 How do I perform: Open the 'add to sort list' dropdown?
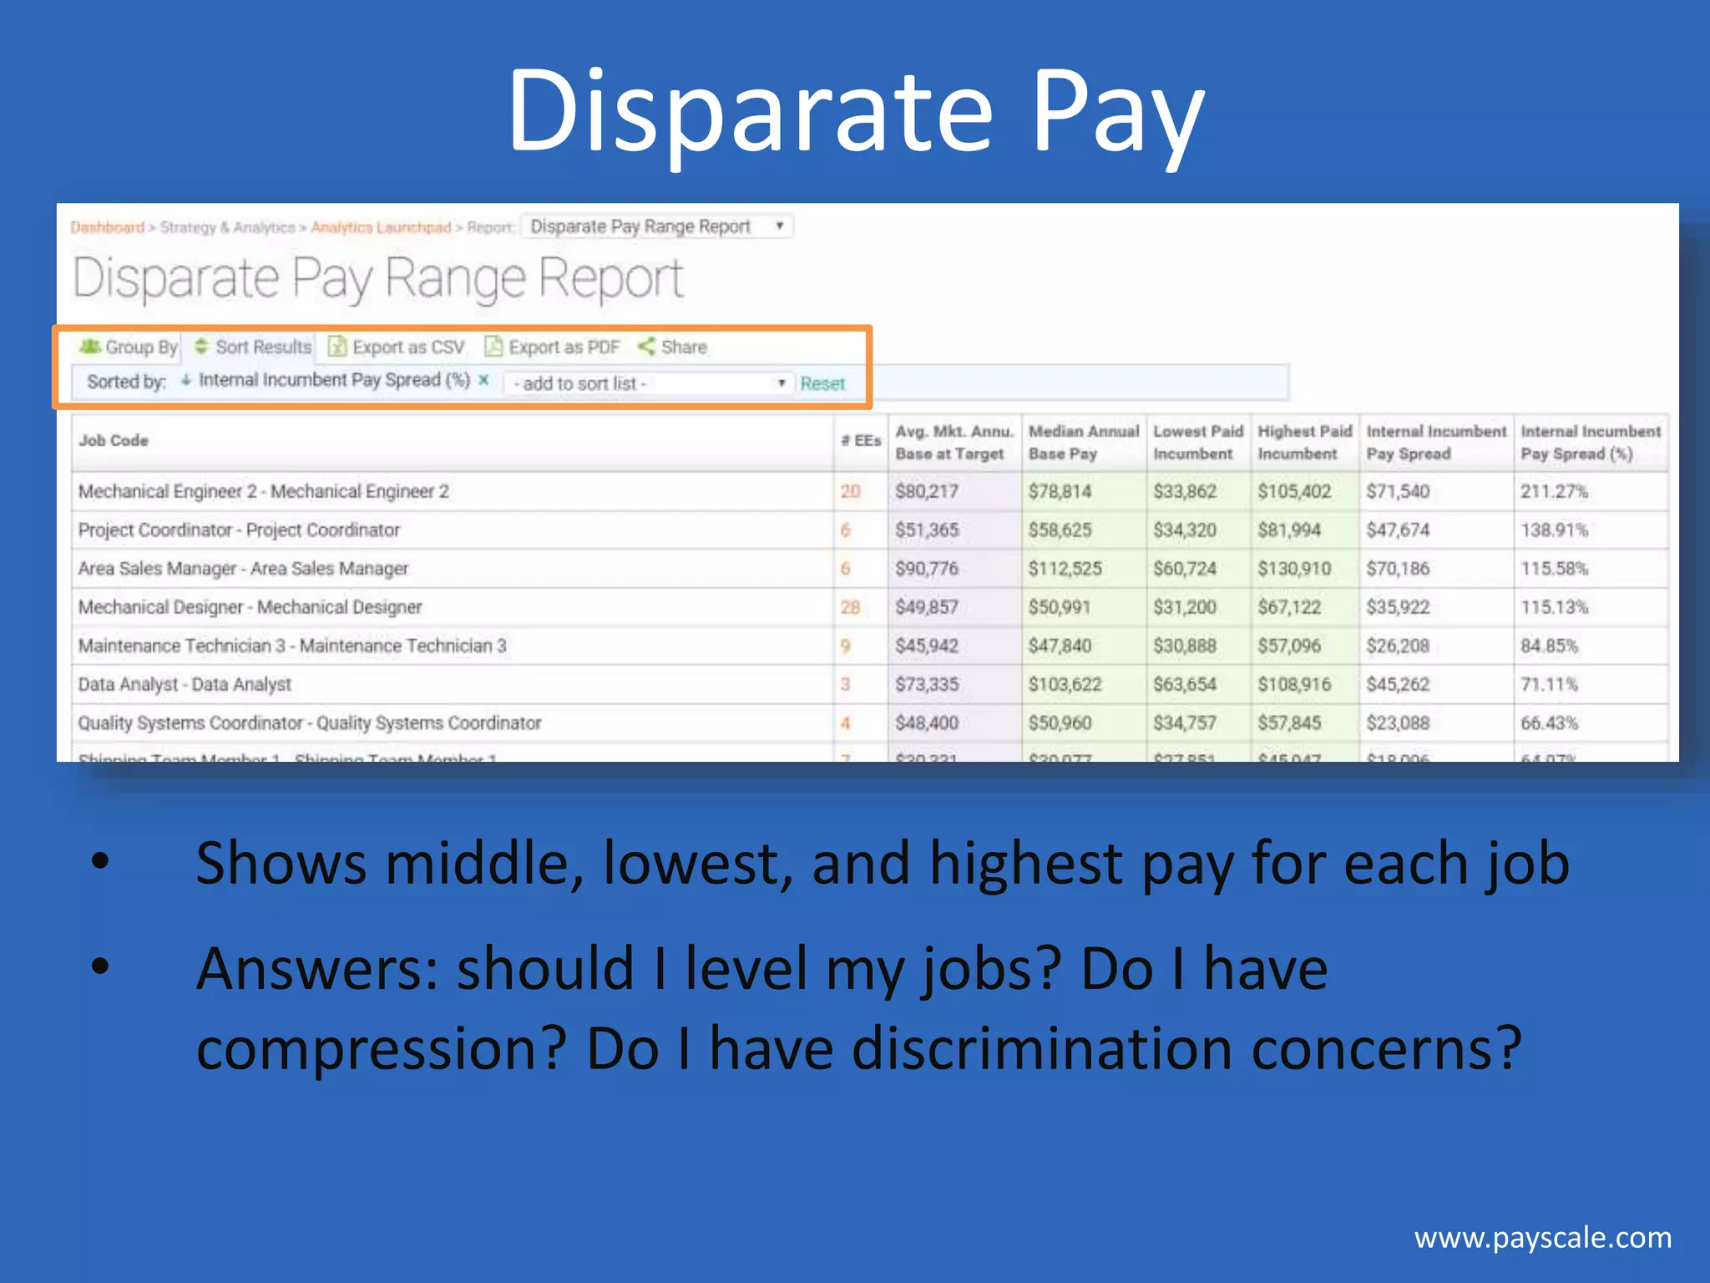649,383
